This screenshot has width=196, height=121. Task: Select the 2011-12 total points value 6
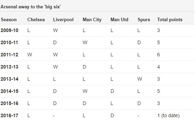(x=158, y=55)
